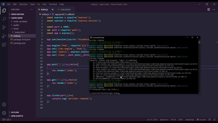Open the Help menu
This screenshot has height=123, width=218.
pos(62,4)
